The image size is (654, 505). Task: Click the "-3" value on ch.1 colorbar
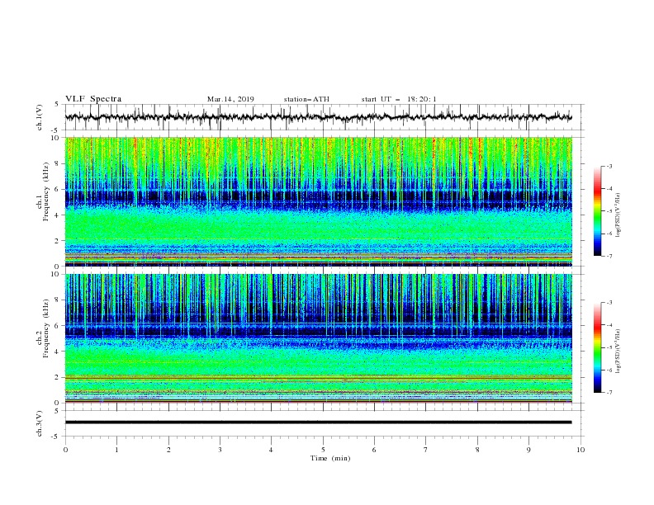coord(609,166)
